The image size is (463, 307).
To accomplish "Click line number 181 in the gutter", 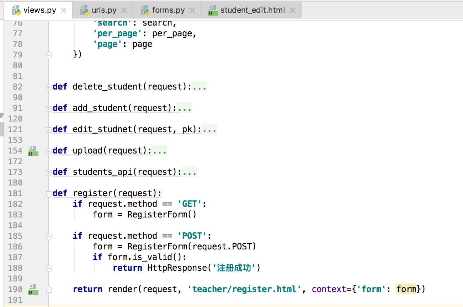I will [15, 193].
